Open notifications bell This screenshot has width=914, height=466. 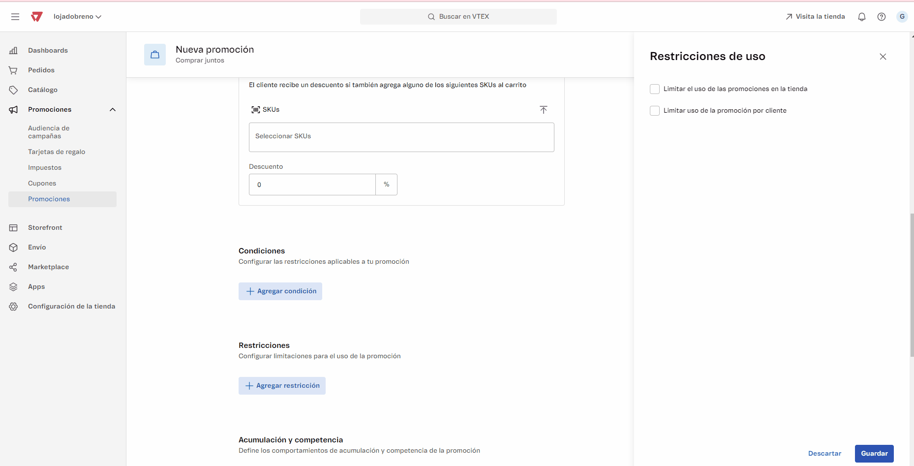861,16
